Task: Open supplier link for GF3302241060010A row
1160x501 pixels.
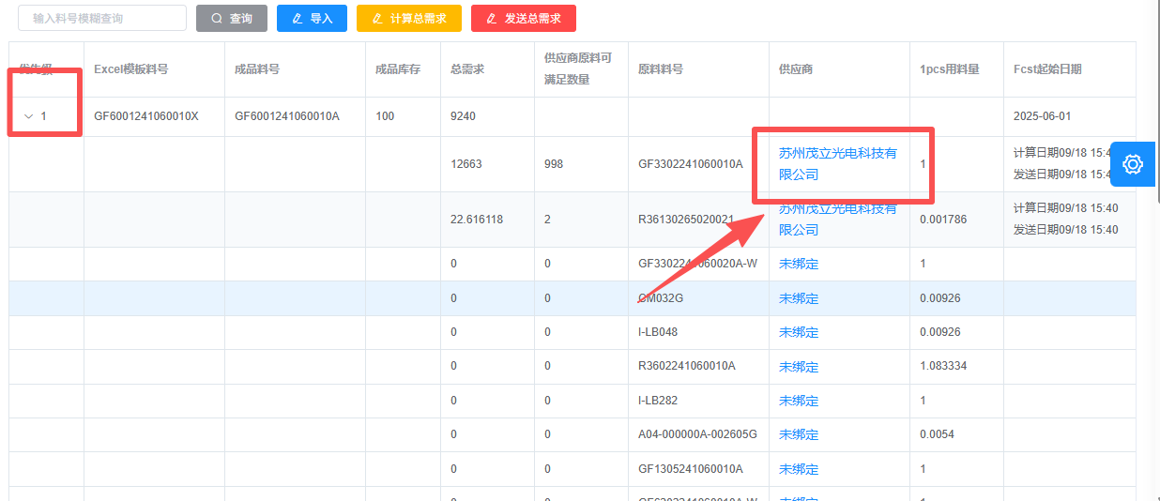Action: click(x=837, y=163)
